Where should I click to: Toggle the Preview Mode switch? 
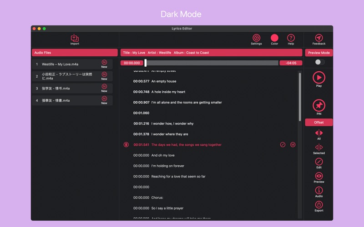320,62
